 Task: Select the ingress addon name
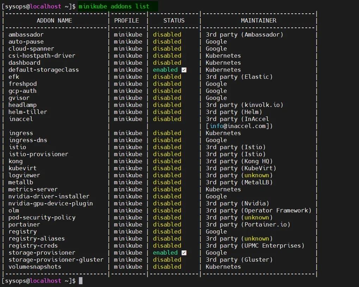pos(21,133)
